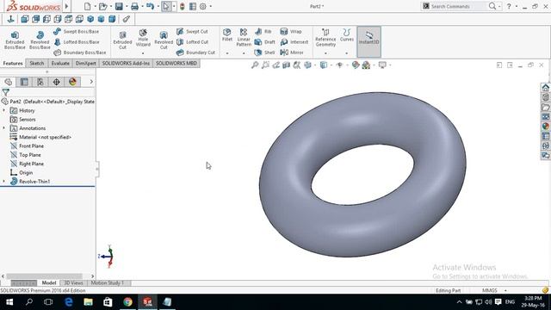
Task: Select the Intersect feature
Action: coord(294,42)
